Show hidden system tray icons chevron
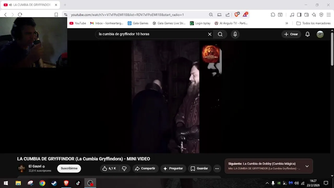 (x=267, y=183)
